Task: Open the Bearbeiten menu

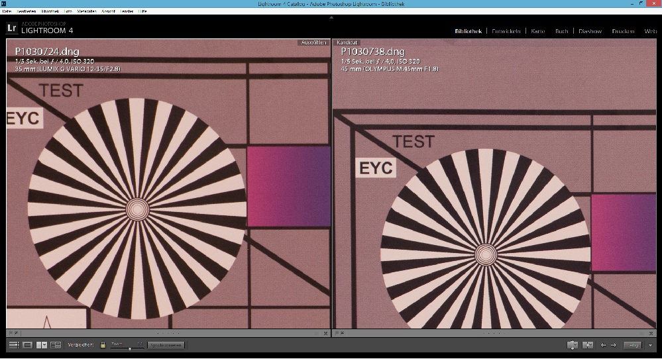Action: [x=28, y=11]
